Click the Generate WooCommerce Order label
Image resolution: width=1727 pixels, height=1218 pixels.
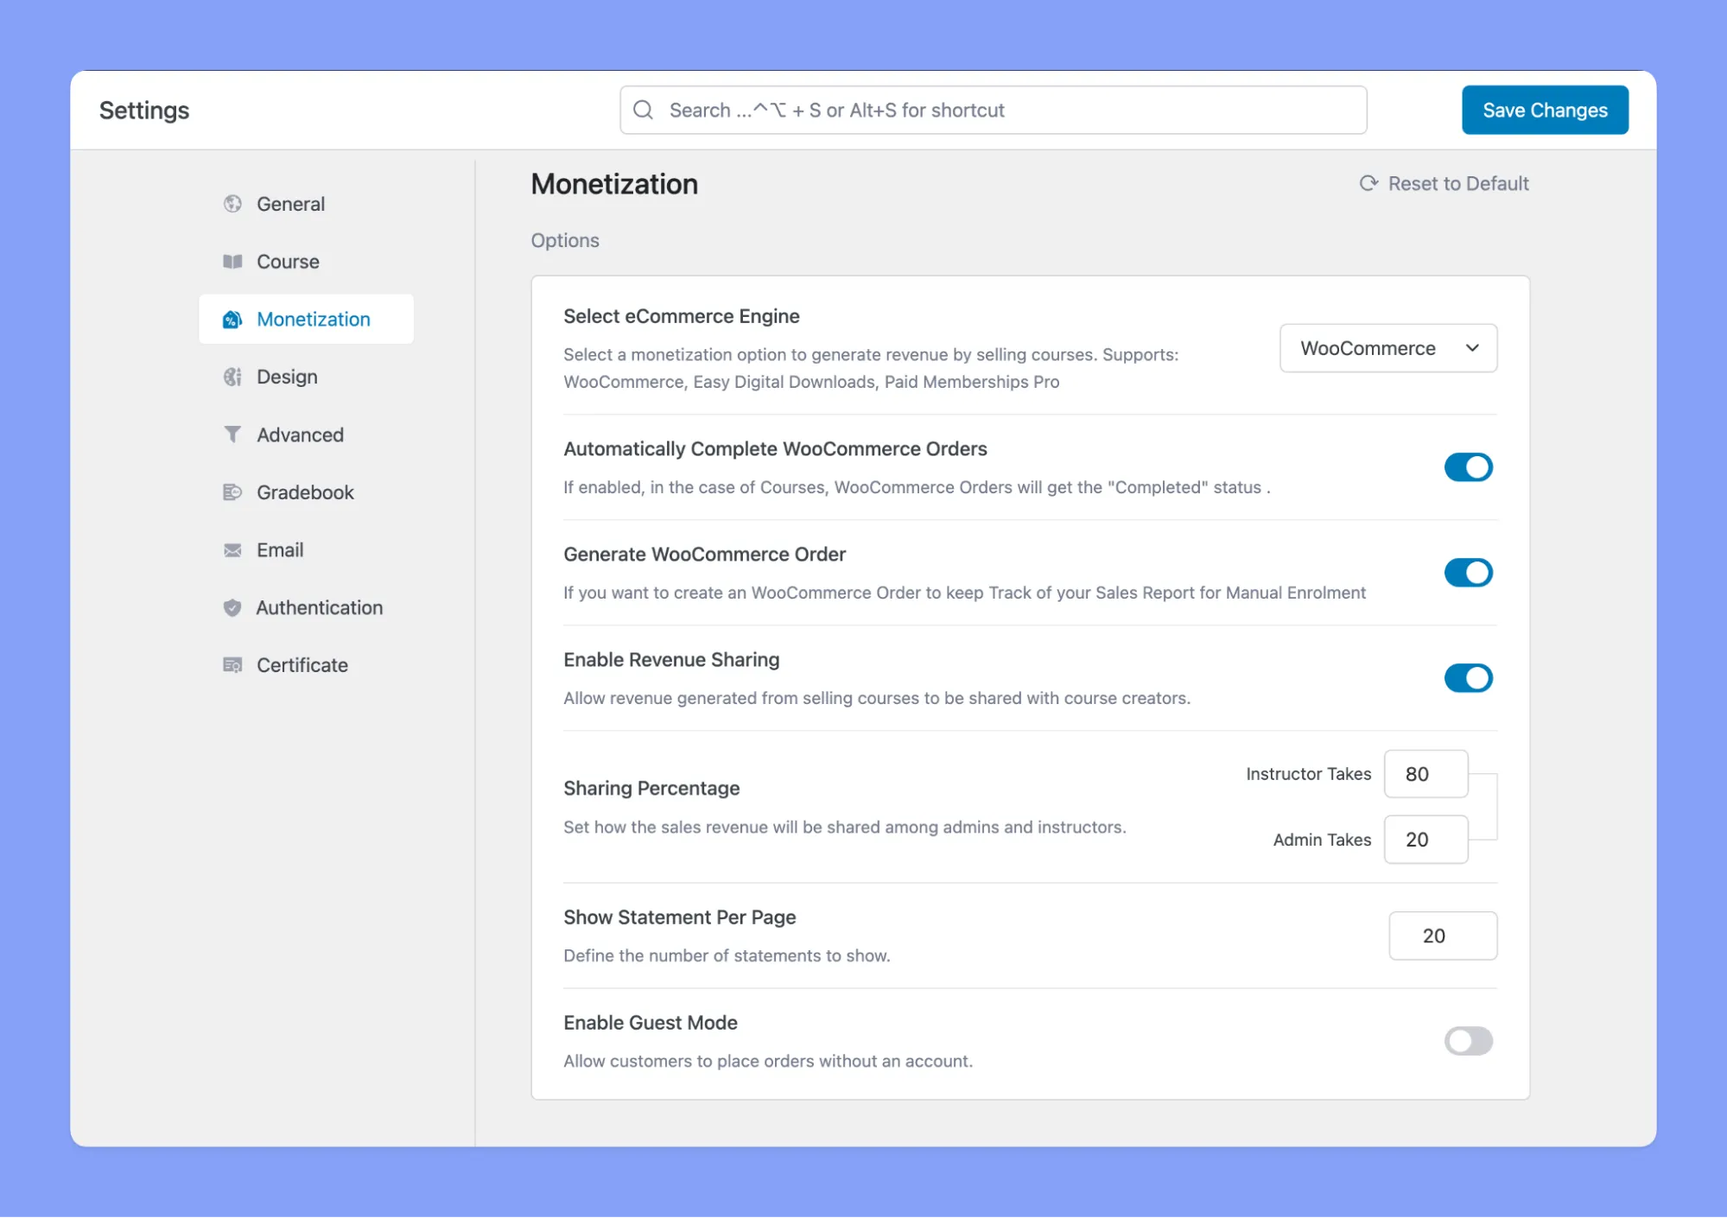coord(704,555)
